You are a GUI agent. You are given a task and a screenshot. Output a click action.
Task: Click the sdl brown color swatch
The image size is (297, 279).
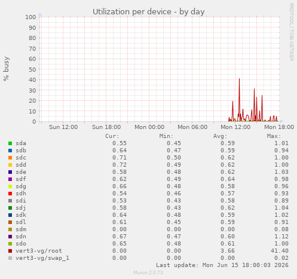click(x=10, y=222)
